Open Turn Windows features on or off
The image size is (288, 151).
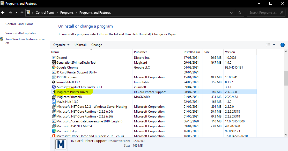[25, 41]
